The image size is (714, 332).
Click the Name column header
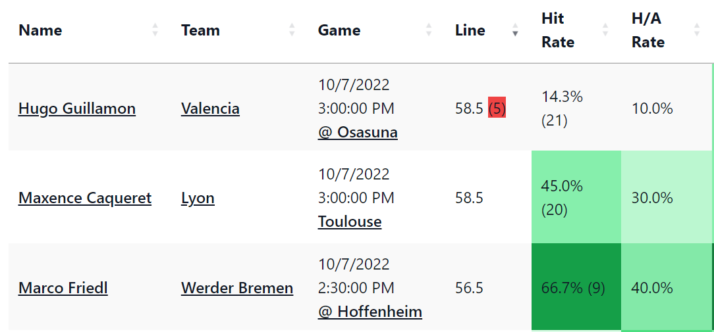pos(40,30)
